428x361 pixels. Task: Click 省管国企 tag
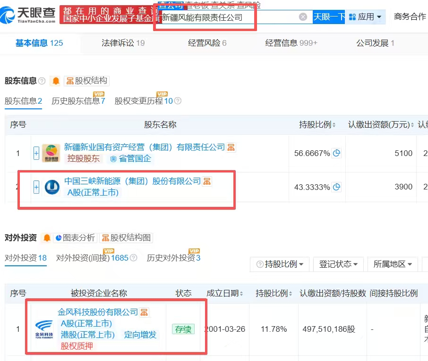[x=131, y=158]
